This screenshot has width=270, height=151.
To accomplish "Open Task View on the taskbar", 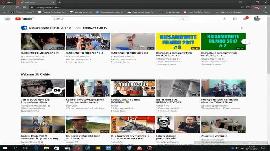I will click(25, 148).
